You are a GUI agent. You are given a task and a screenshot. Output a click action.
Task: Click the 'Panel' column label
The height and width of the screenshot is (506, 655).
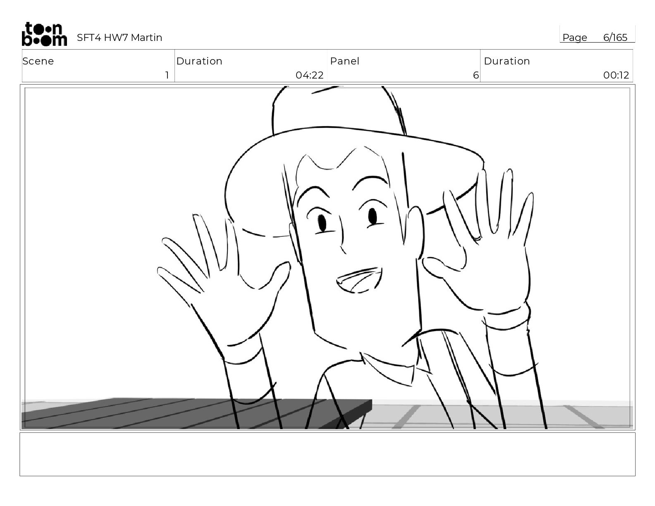tap(344, 61)
